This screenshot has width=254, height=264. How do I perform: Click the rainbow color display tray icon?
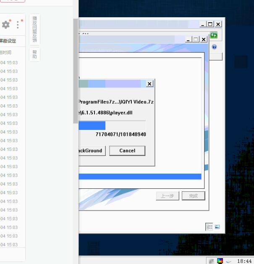220,261
